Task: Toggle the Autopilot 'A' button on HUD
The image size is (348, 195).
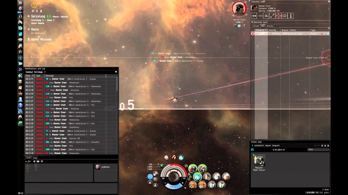Action: [x=155, y=186]
